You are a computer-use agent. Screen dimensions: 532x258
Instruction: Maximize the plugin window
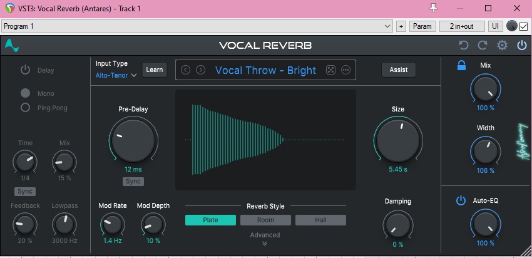coord(488,8)
